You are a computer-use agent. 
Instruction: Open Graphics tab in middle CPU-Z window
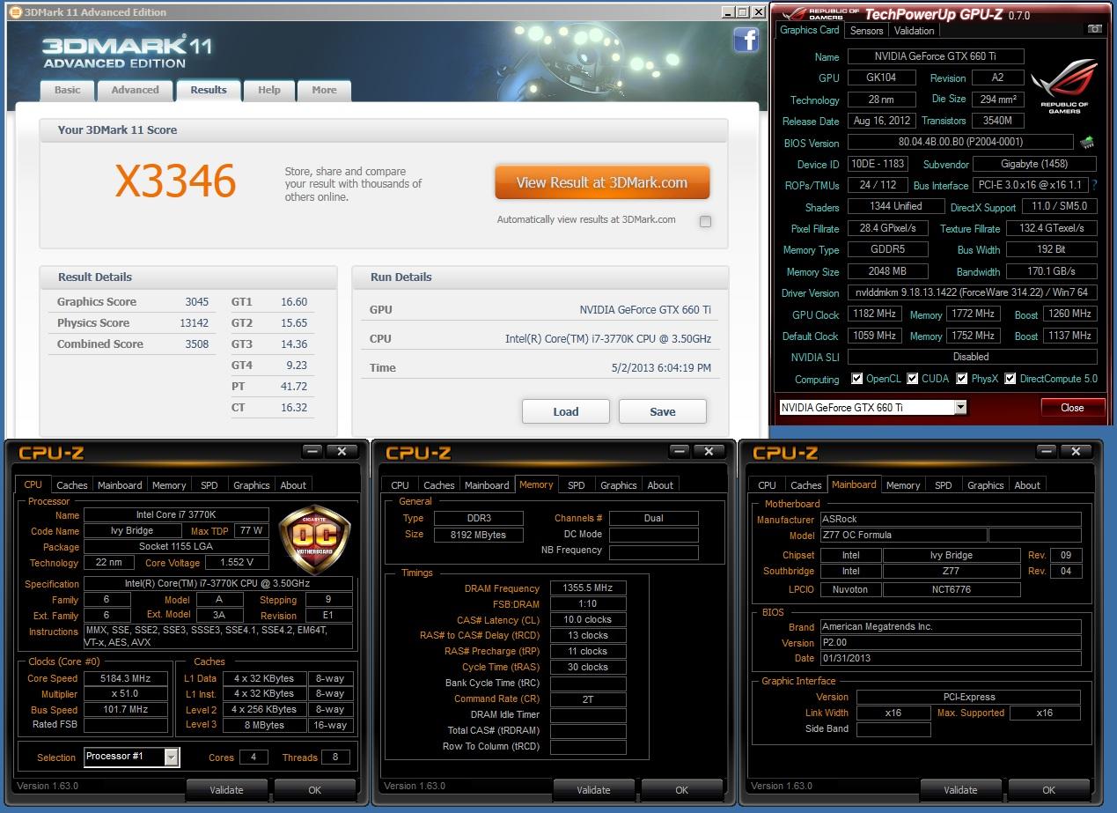click(x=619, y=485)
